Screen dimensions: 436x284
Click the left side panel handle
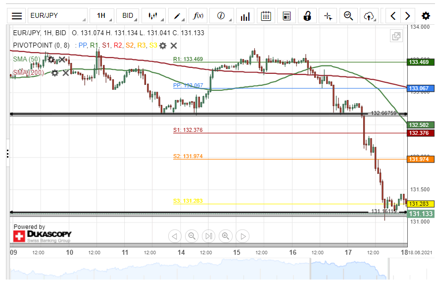(x=8, y=154)
